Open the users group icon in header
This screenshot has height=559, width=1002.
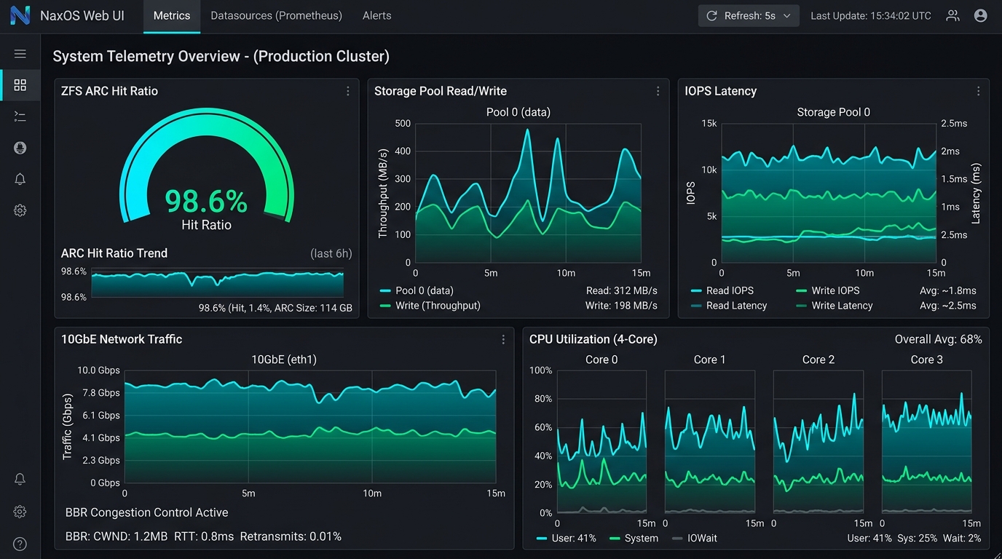pos(952,15)
